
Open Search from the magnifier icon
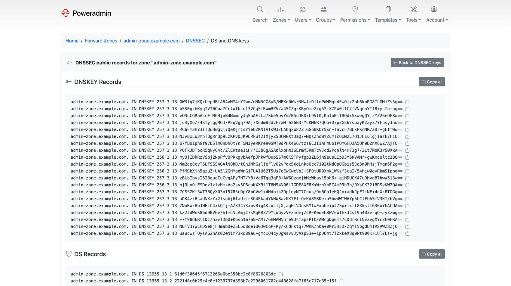click(260, 9)
